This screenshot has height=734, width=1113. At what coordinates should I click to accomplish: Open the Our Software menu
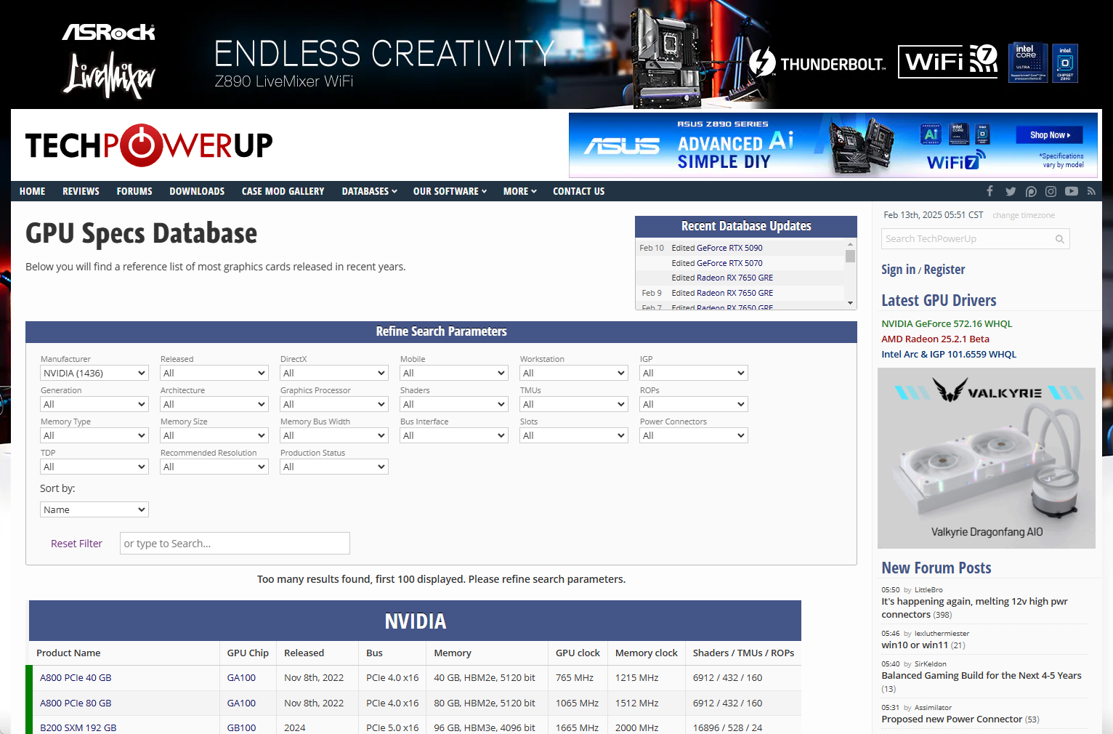click(450, 191)
